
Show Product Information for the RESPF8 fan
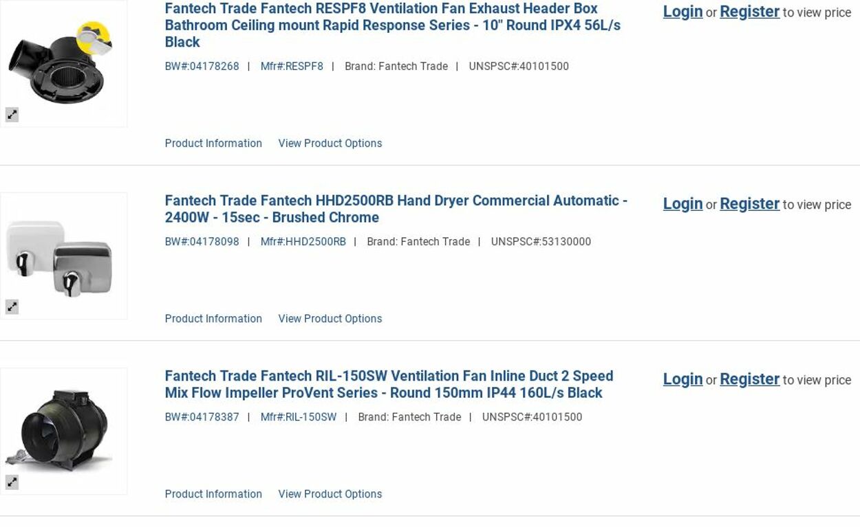(x=213, y=144)
